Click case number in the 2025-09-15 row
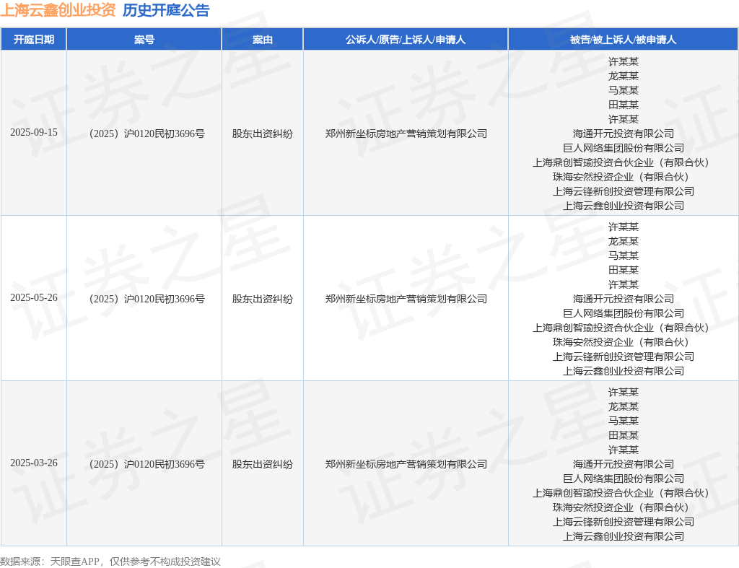739x568 pixels. click(x=147, y=134)
